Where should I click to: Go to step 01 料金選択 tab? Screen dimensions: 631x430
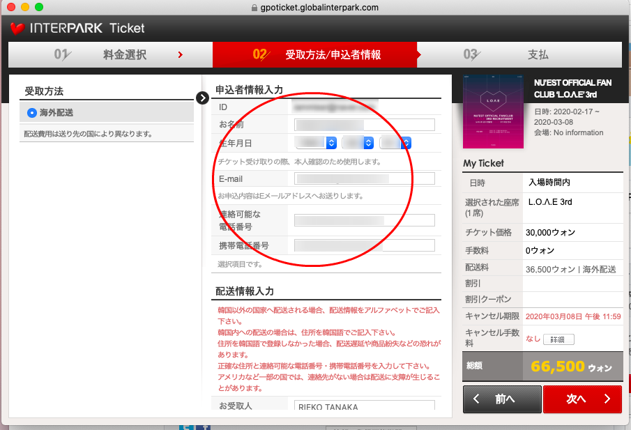[x=110, y=54]
